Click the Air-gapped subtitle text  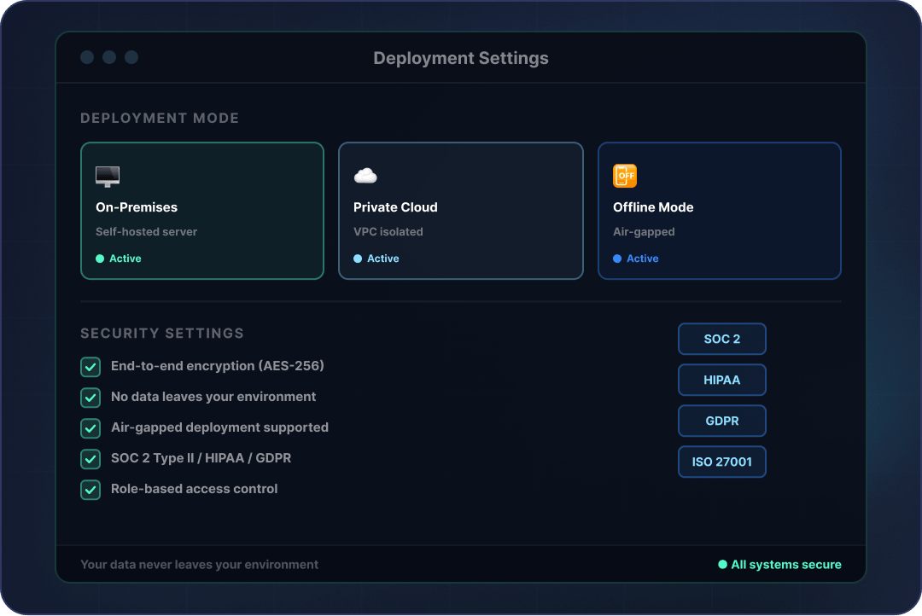point(644,232)
